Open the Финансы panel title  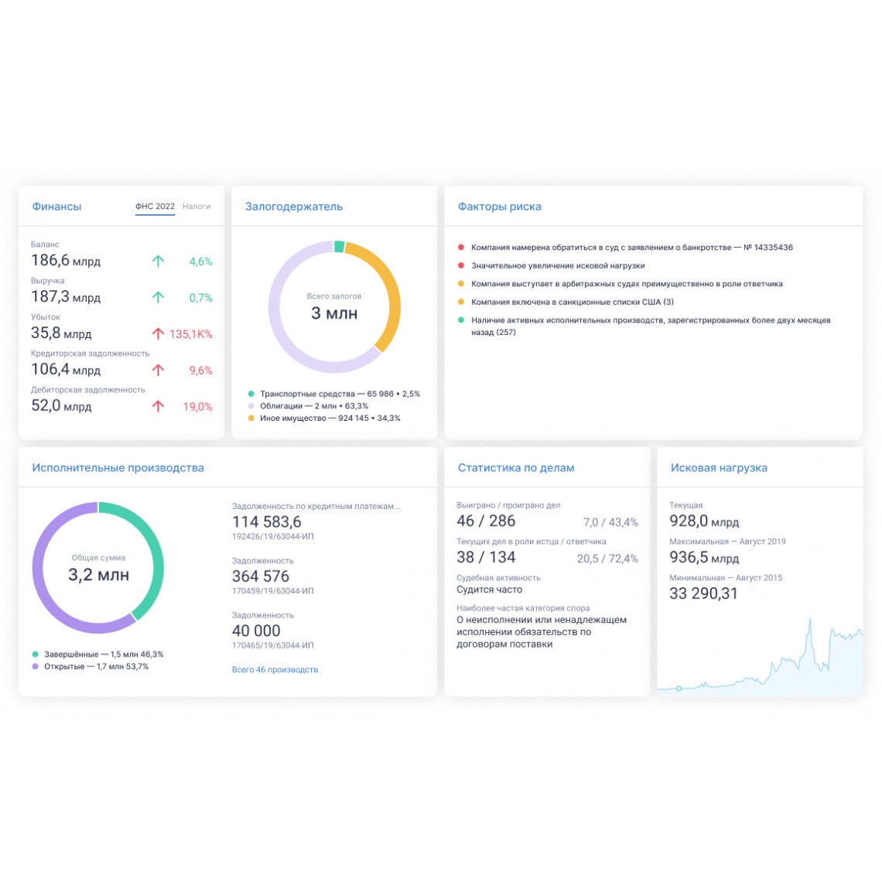pos(56,207)
